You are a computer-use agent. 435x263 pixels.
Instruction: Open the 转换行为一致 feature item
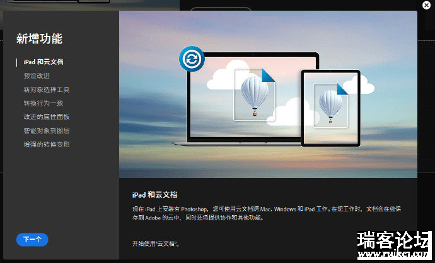(x=43, y=103)
